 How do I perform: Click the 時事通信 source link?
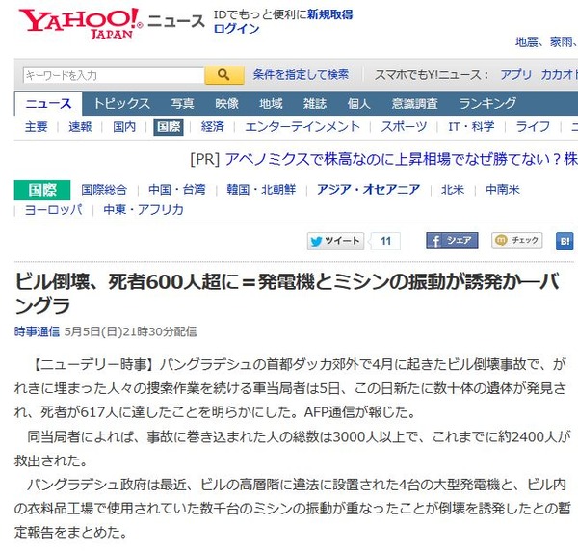[37, 331]
